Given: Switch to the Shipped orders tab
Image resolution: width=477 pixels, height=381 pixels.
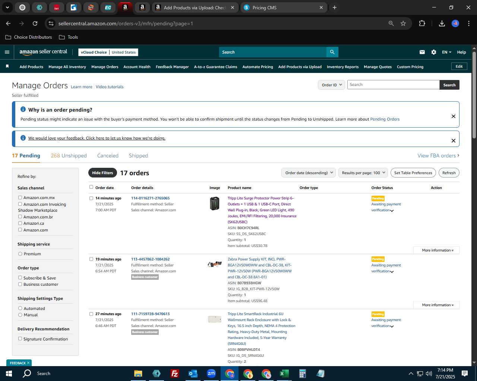Looking at the screenshot, I should click(138, 156).
